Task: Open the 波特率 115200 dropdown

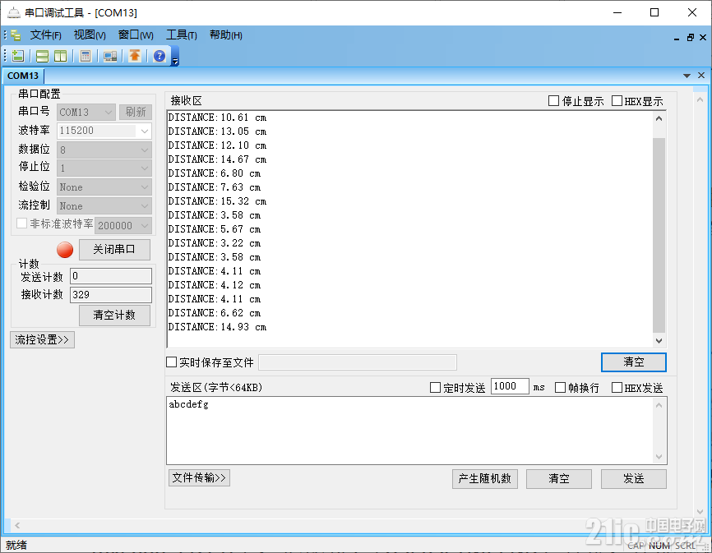Action: pyautogui.click(x=104, y=131)
